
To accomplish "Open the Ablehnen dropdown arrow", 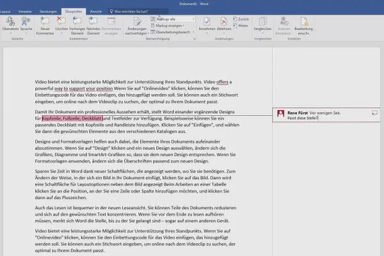I will [224, 33].
